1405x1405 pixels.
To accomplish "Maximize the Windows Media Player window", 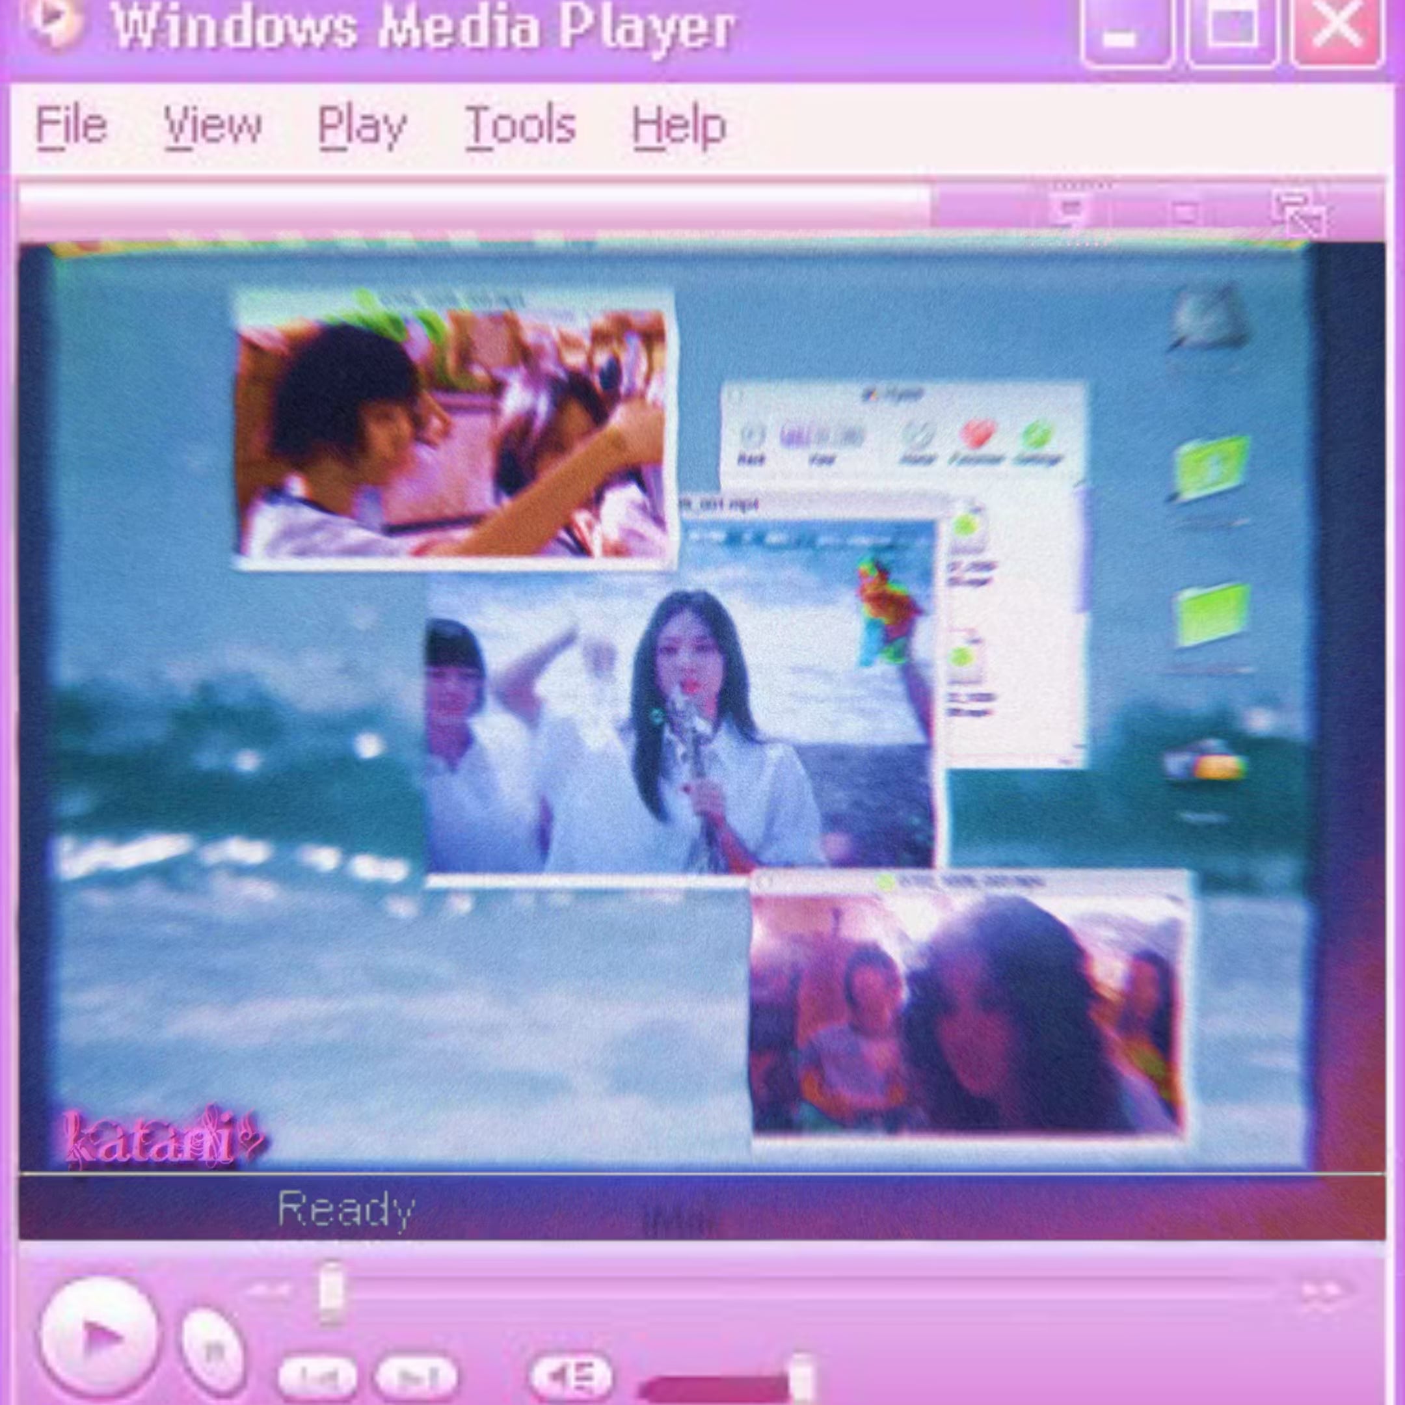I will point(1231,31).
